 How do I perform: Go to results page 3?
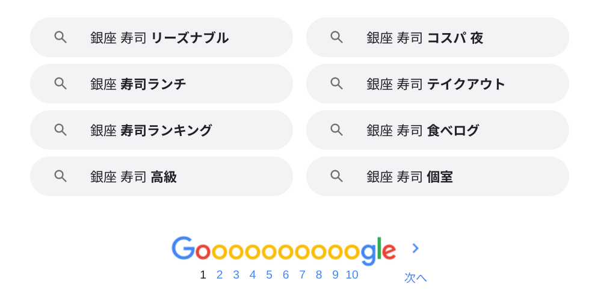tap(236, 275)
